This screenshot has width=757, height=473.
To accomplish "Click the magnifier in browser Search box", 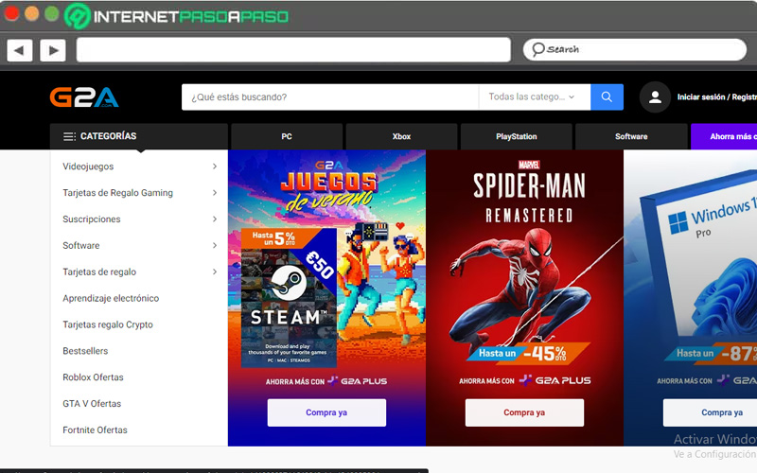I will point(537,49).
